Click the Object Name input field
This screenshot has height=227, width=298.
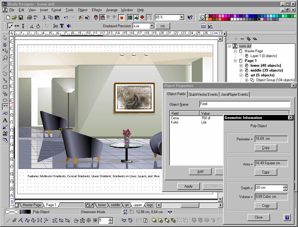point(244,104)
